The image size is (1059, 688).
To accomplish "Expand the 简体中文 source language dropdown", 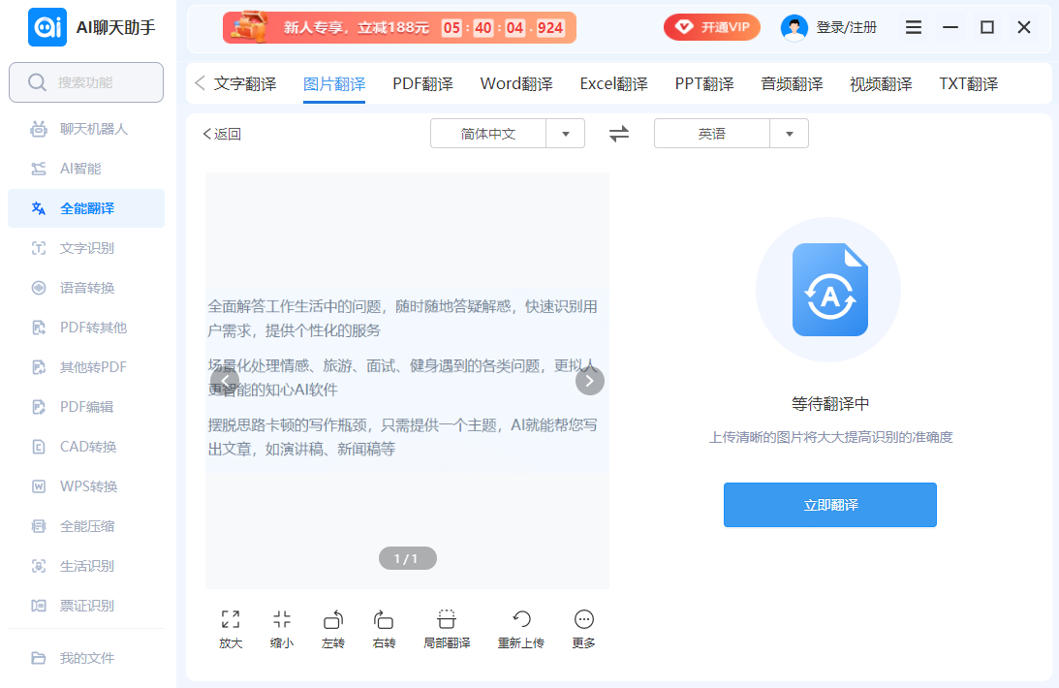I will [x=565, y=134].
